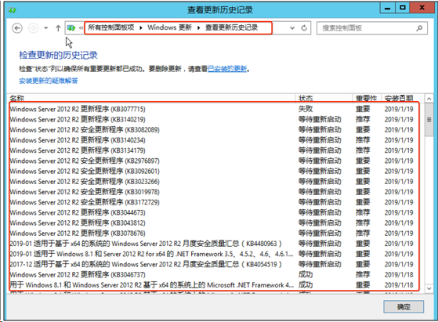Screen dimensions: 438x322
Task: Click 成功 status of KB3046737
Action: 306,274
